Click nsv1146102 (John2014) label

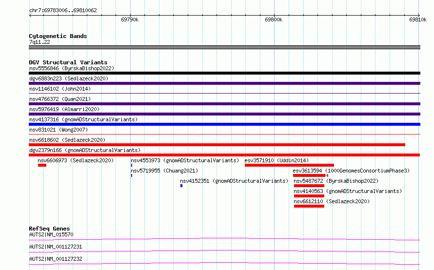pyautogui.click(x=60, y=89)
